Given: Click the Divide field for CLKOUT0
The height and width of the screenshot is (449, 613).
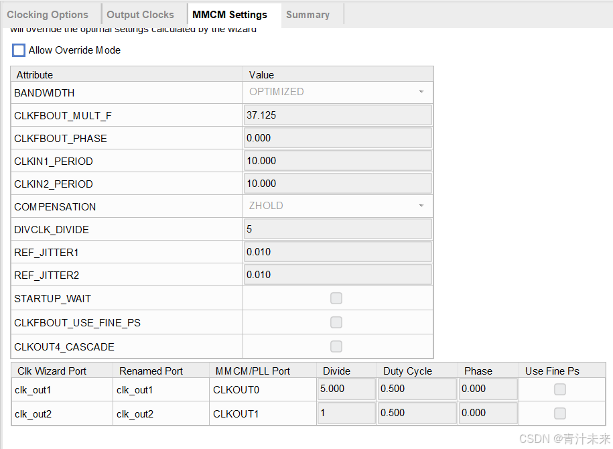Looking at the screenshot, I should (346, 389).
